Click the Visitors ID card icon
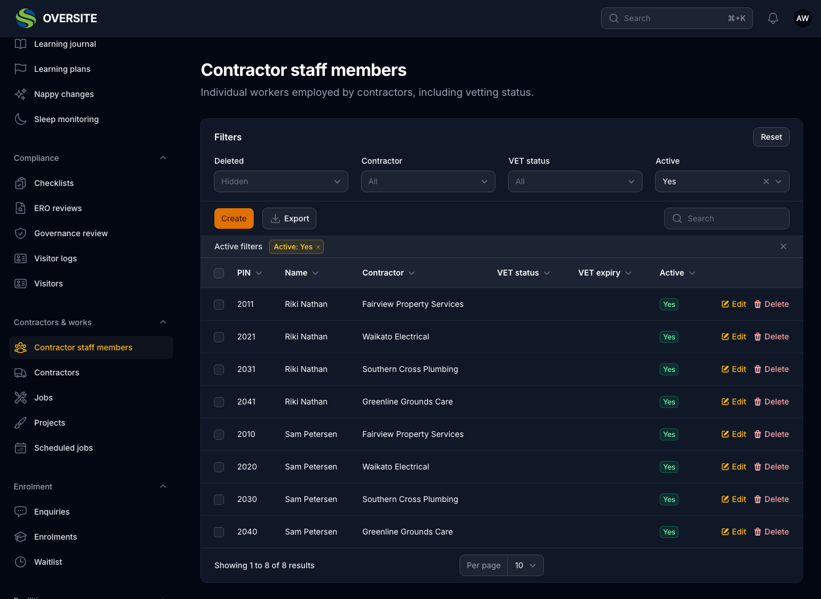This screenshot has width=821, height=599. pos(21,284)
